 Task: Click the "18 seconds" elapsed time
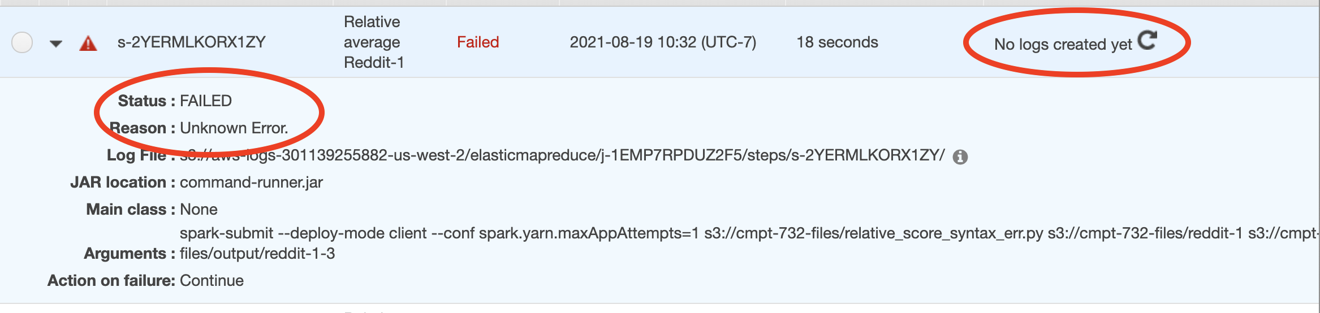837,42
